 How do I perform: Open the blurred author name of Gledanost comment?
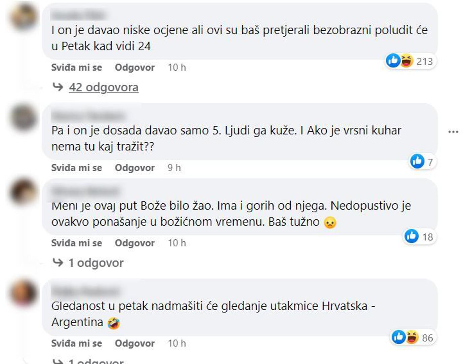pos(86,291)
